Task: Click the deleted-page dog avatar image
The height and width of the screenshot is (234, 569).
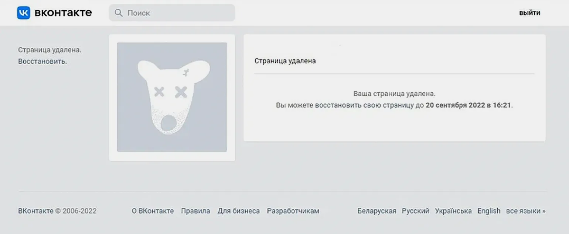Action: 172,97
